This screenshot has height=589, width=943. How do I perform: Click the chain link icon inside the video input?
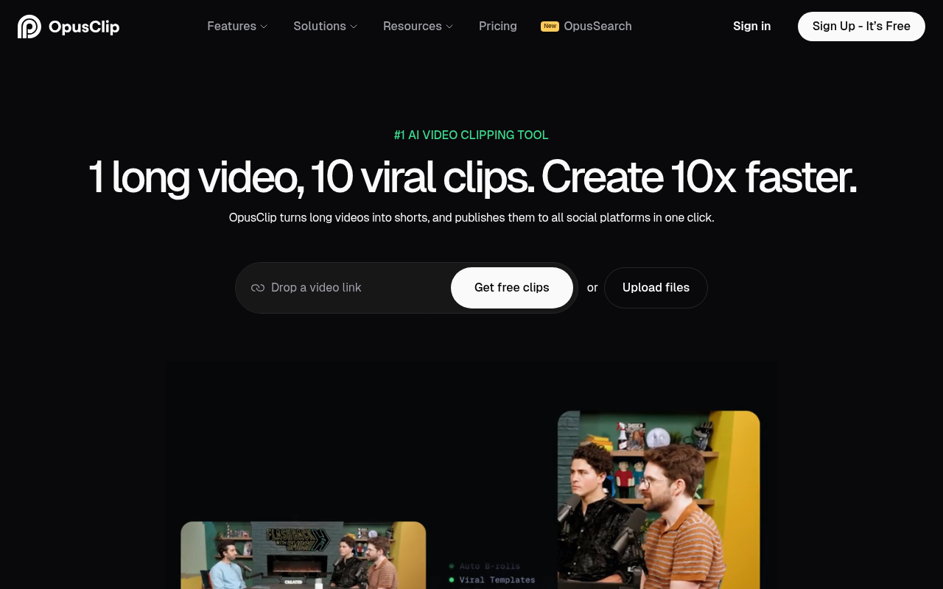click(x=257, y=287)
